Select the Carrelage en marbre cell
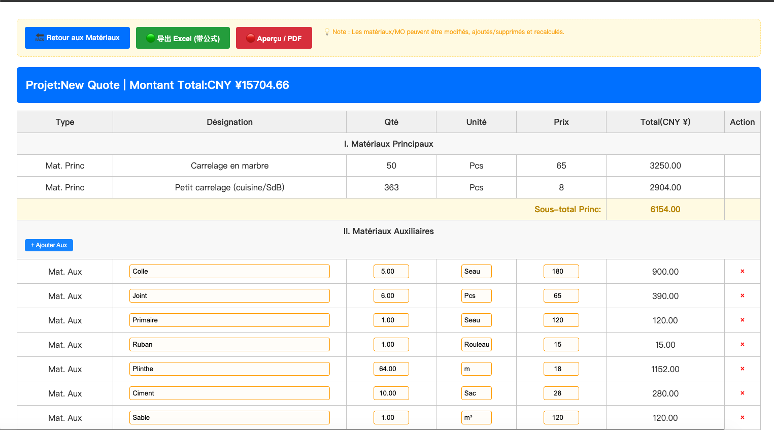This screenshot has width=774, height=430. tap(229, 166)
